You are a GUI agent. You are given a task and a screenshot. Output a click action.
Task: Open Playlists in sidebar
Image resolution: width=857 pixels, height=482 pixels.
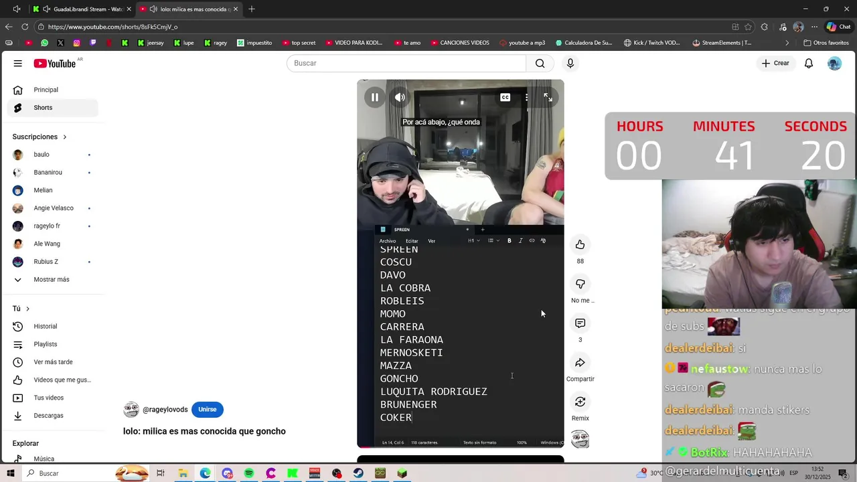coord(52,344)
